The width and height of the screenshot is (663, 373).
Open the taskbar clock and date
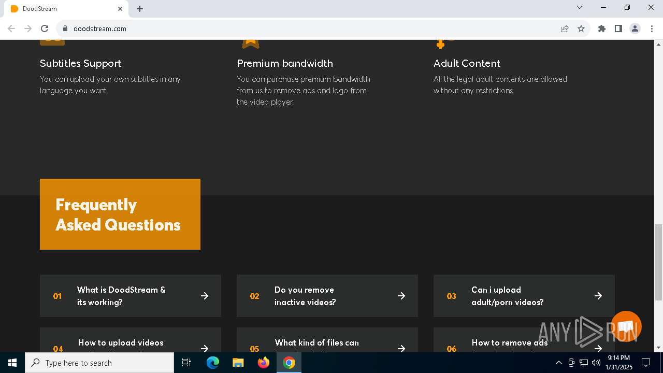[x=619, y=363]
